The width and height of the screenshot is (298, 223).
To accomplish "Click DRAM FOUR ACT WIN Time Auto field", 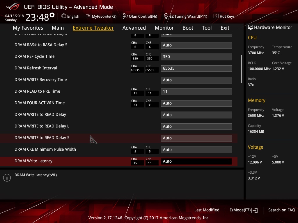I will (196, 103).
